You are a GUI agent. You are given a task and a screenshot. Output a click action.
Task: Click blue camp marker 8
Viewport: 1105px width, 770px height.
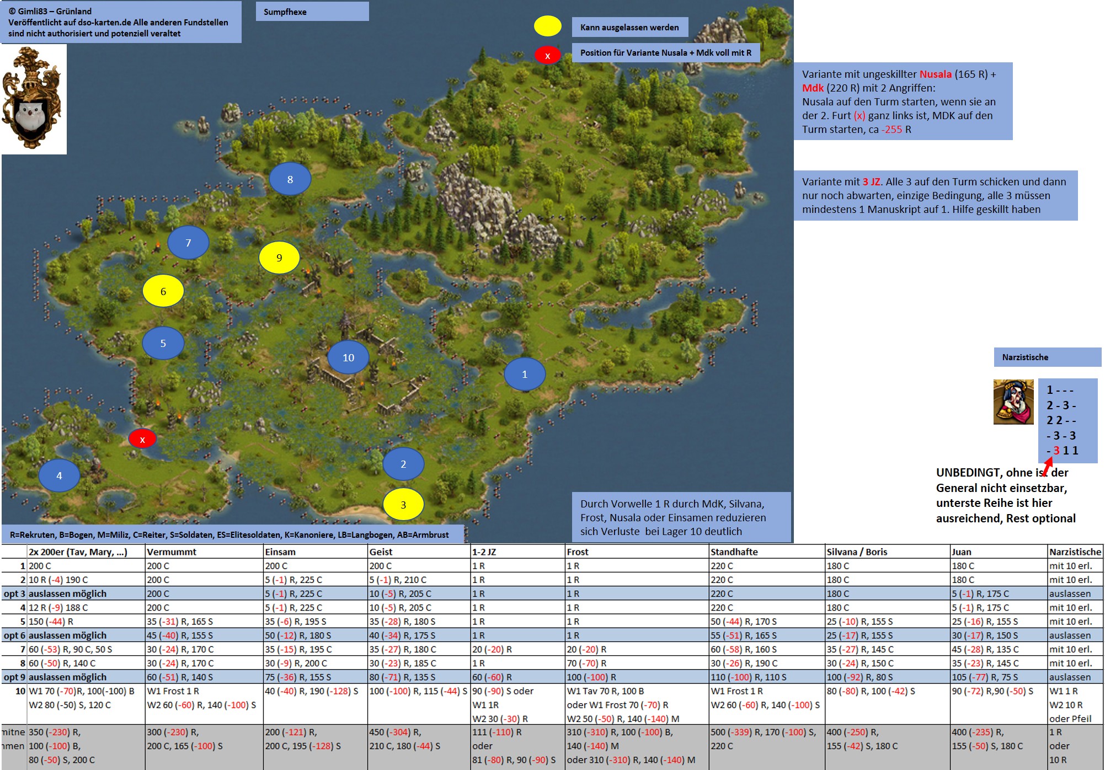(290, 179)
